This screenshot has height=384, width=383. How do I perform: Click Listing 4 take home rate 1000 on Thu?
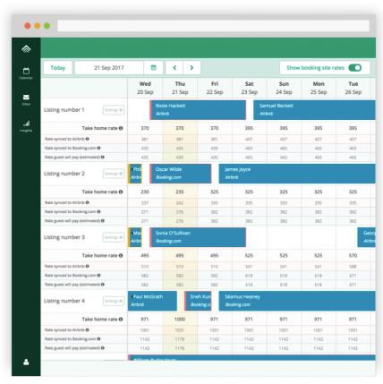click(x=180, y=320)
